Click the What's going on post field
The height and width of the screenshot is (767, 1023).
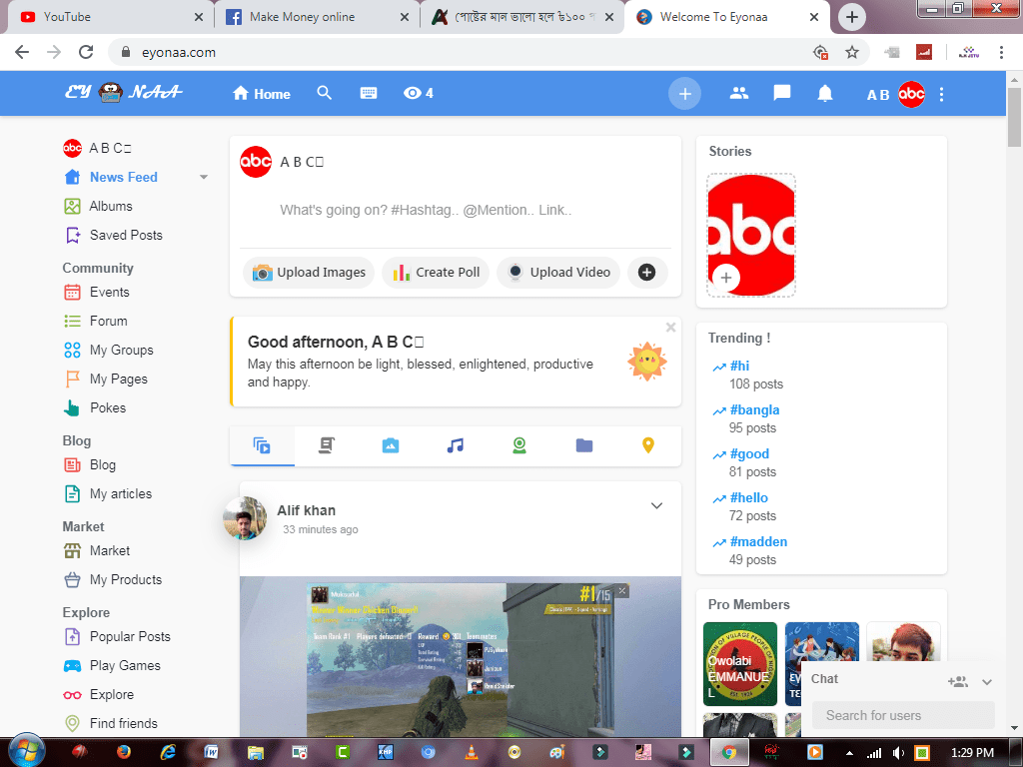[x=426, y=211]
